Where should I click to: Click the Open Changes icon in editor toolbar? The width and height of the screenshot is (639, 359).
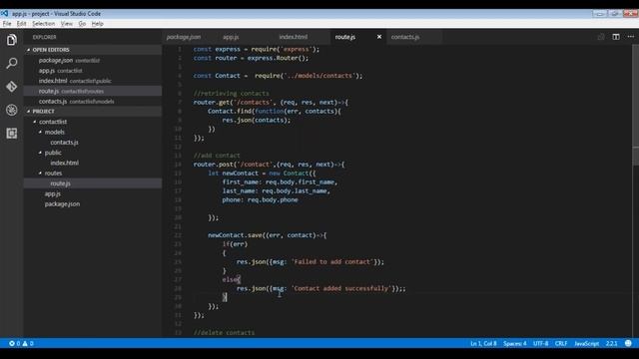(x=601, y=37)
